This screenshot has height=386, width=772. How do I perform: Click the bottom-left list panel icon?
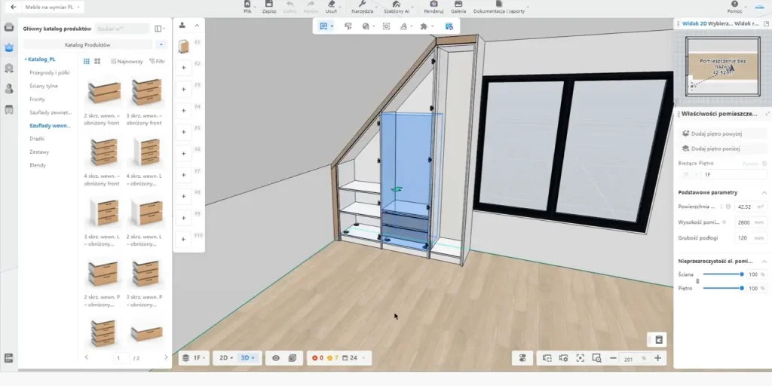9,358
